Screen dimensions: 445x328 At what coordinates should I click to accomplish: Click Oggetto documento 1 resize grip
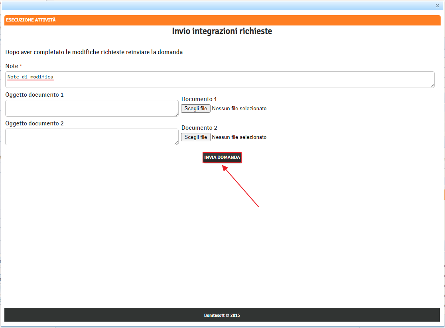(x=176, y=114)
